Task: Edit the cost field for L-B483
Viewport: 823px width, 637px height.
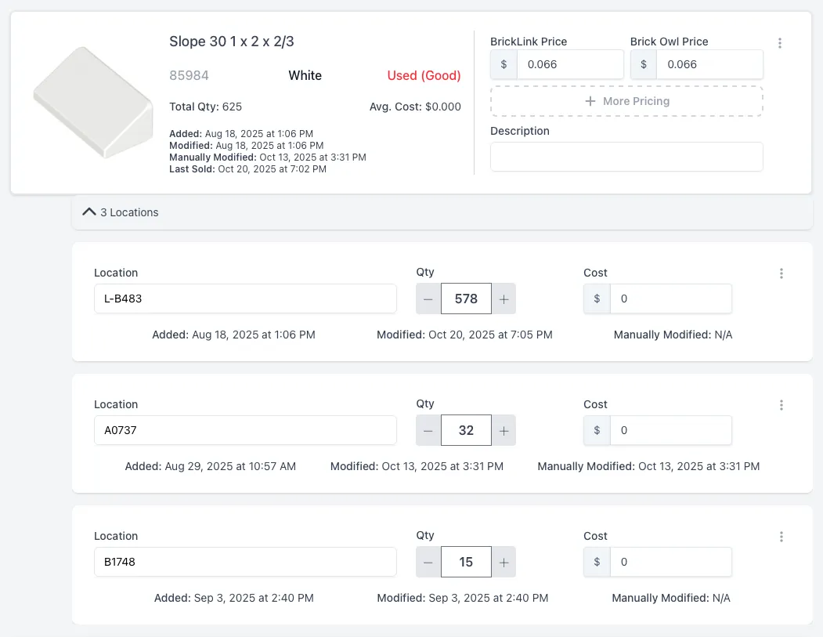Action: [671, 299]
